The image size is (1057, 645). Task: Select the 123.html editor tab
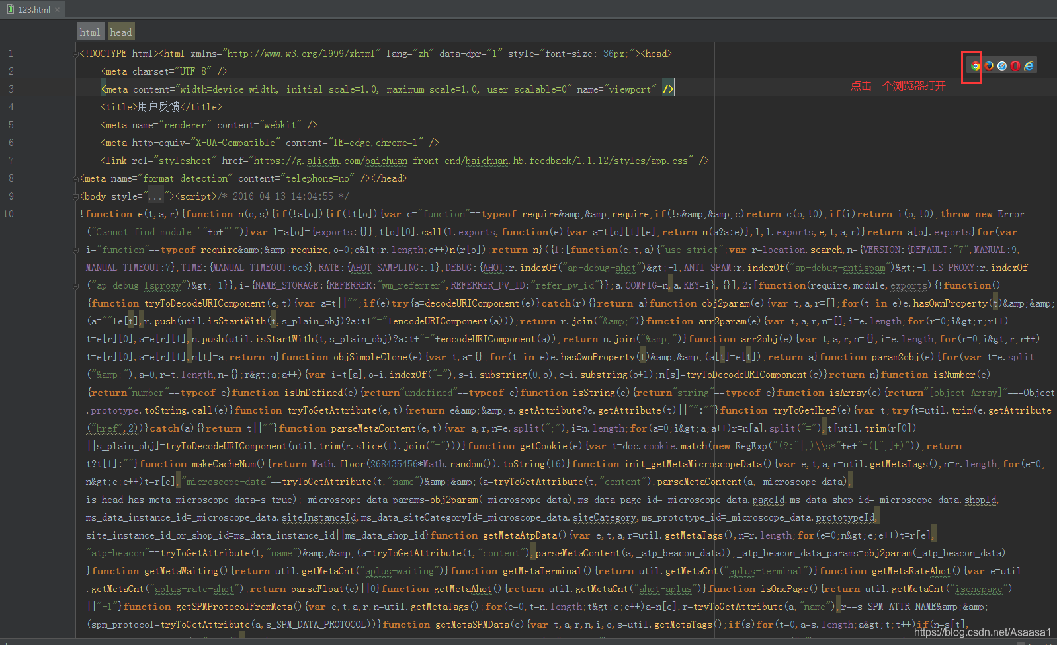[x=33, y=9]
